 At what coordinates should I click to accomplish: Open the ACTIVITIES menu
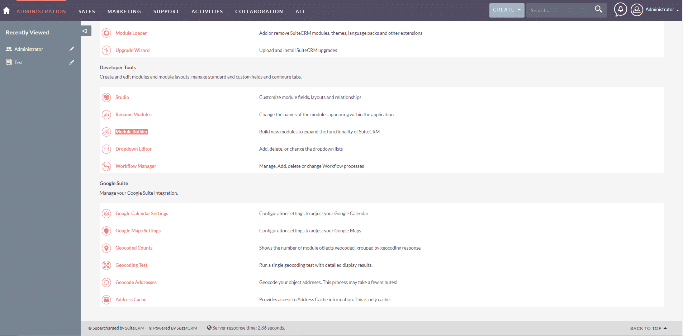click(207, 11)
